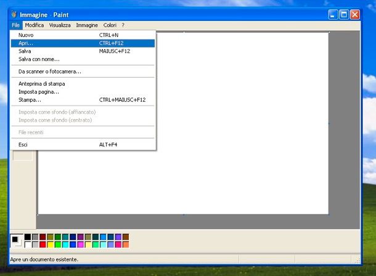The width and height of the screenshot is (376, 276).
Task: Select the light gray swatch
Action: click(35, 245)
